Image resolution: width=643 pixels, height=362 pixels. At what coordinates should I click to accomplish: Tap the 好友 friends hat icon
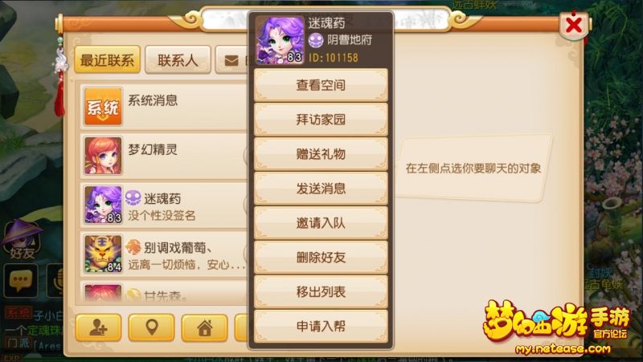tap(22, 239)
